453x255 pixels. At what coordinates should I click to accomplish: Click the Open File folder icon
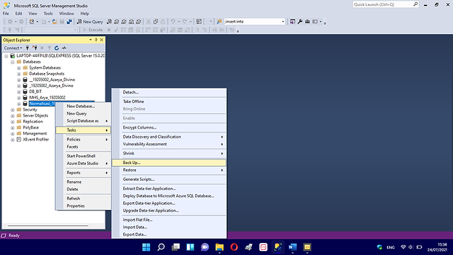54,21
